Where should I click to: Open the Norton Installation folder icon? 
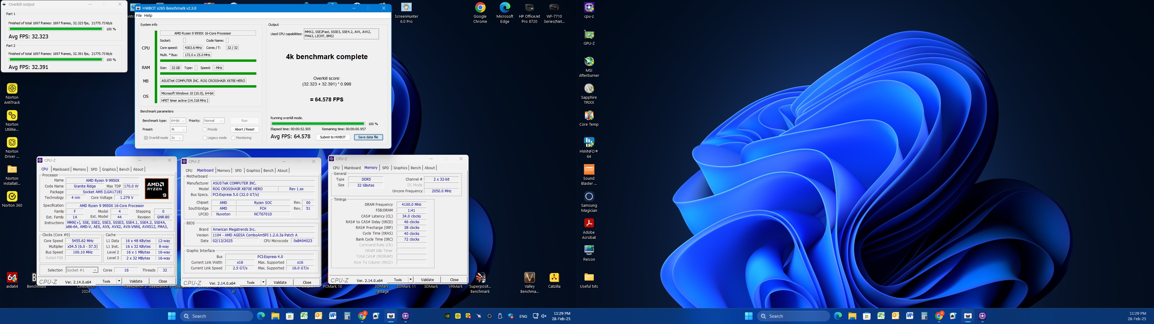click(12, 175)
